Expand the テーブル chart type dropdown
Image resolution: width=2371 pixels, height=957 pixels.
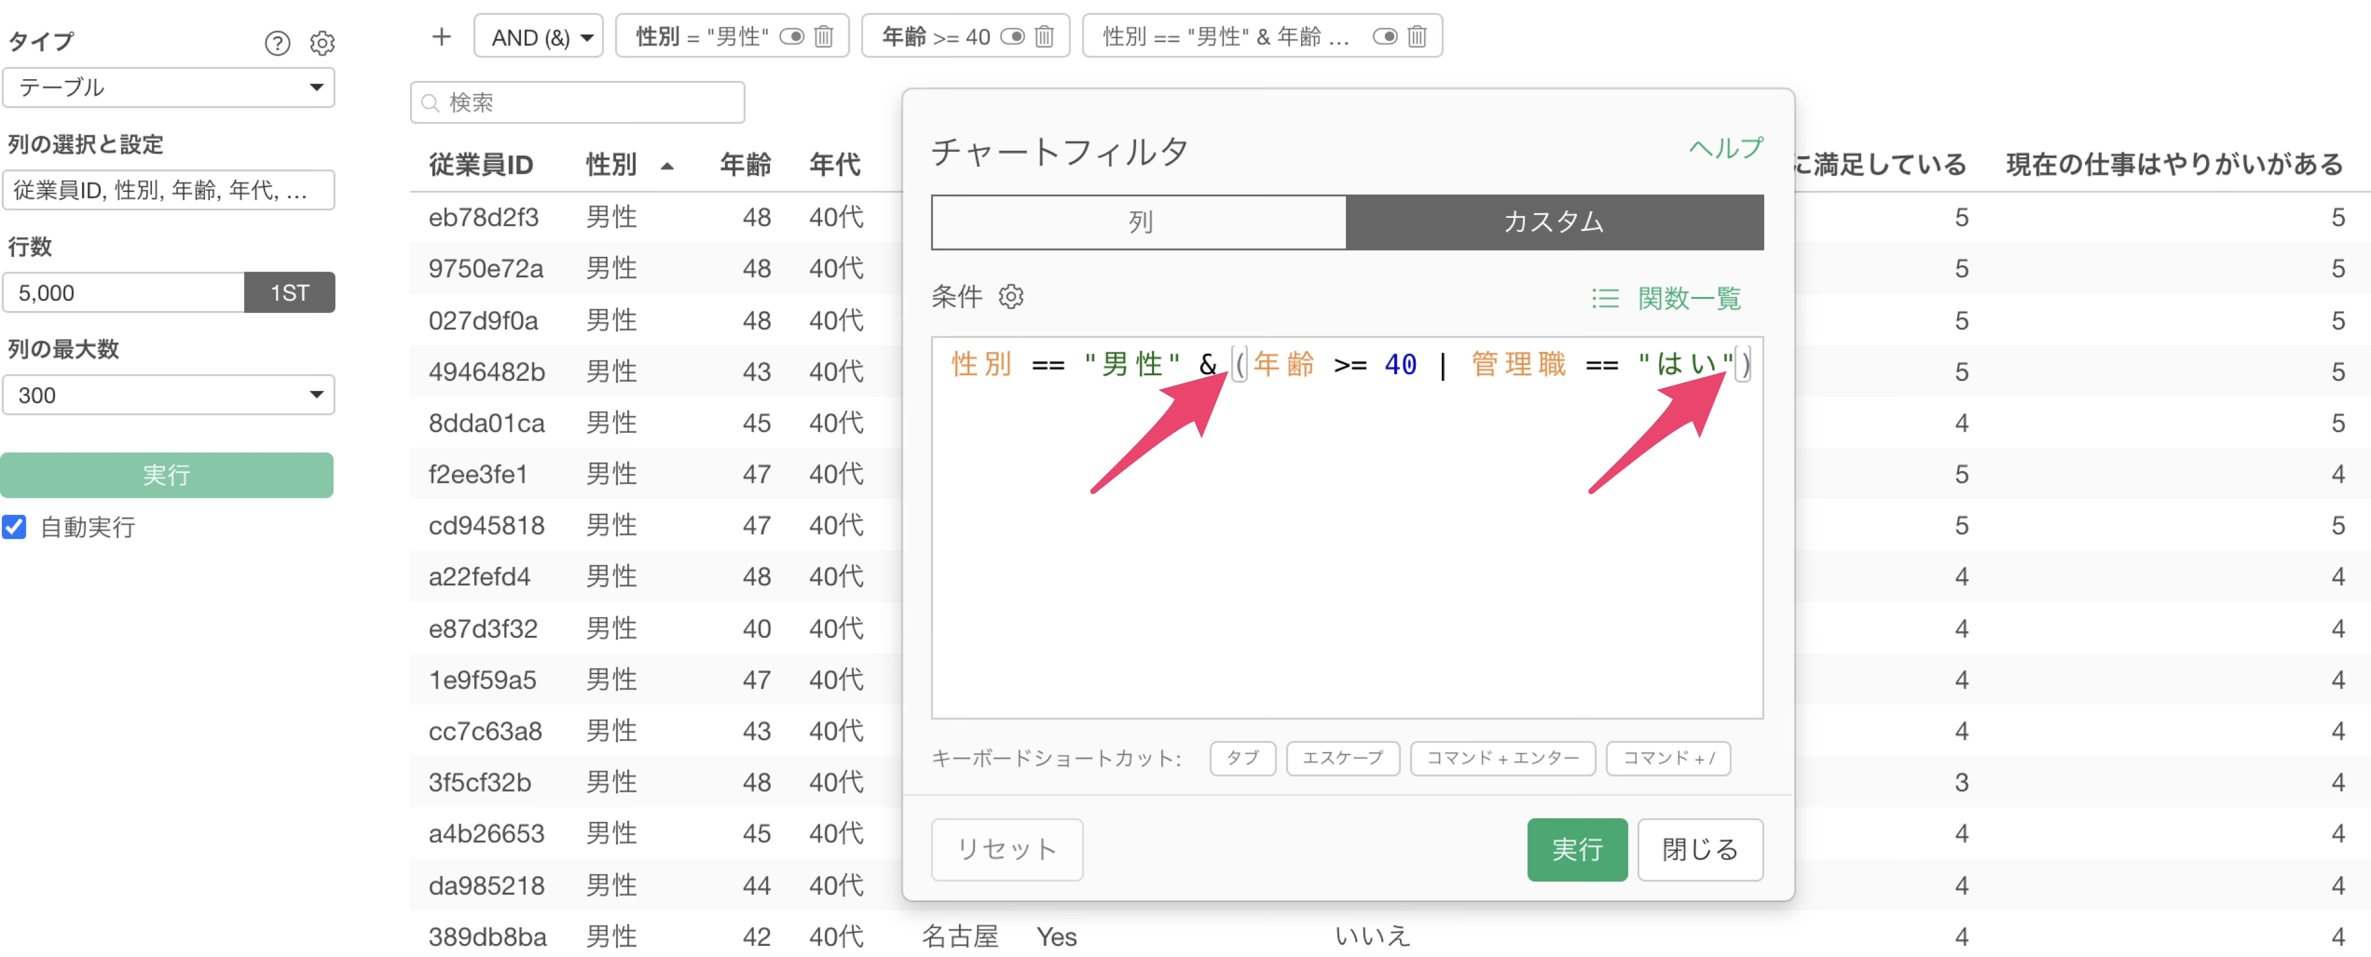click(169, 88)
